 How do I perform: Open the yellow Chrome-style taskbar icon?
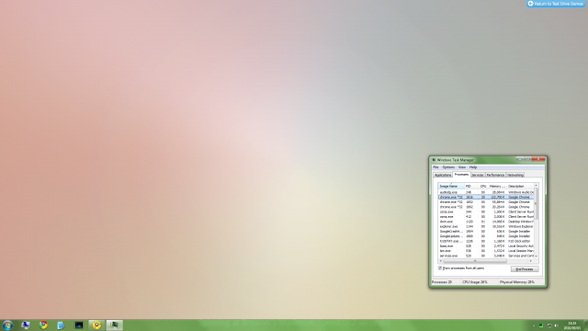[96, 325]
